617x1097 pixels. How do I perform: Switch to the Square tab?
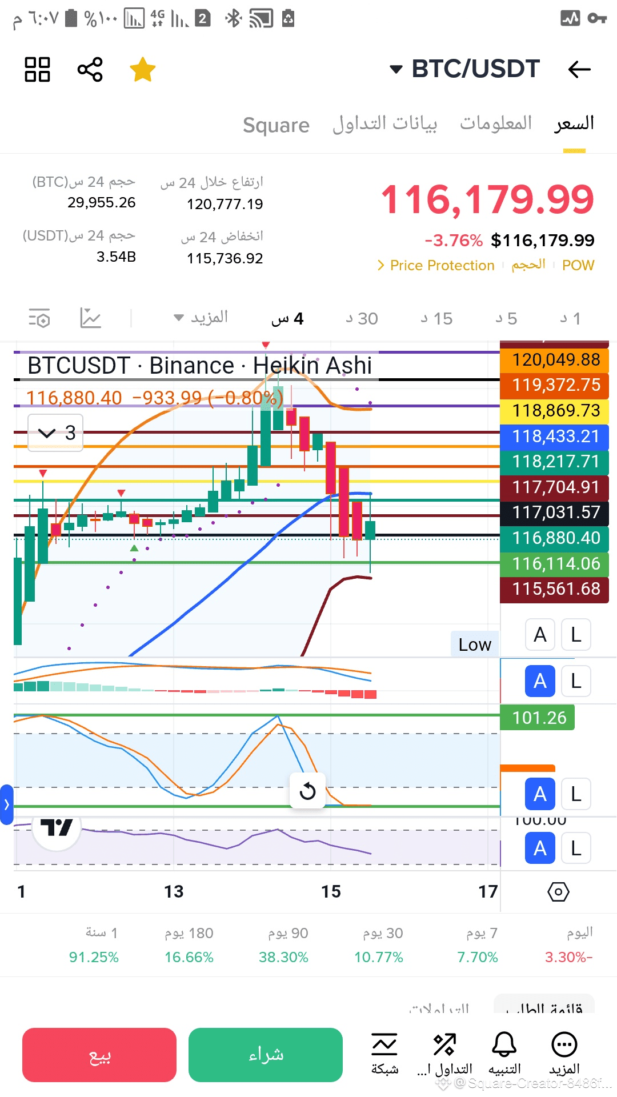(x=276, y=125)
